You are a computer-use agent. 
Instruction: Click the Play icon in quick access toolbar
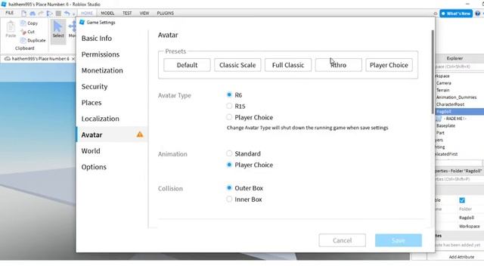click(49, 14)
